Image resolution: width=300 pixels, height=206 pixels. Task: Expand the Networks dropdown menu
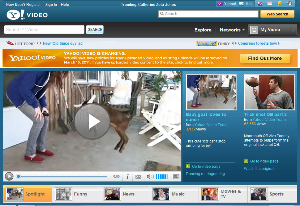[x=232, y=30]
